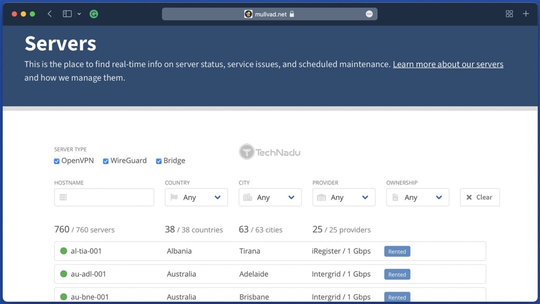Viewport: 540px width, 304px height.
Task: Click the Tirana city cell
Action: [x=249, y=251]
